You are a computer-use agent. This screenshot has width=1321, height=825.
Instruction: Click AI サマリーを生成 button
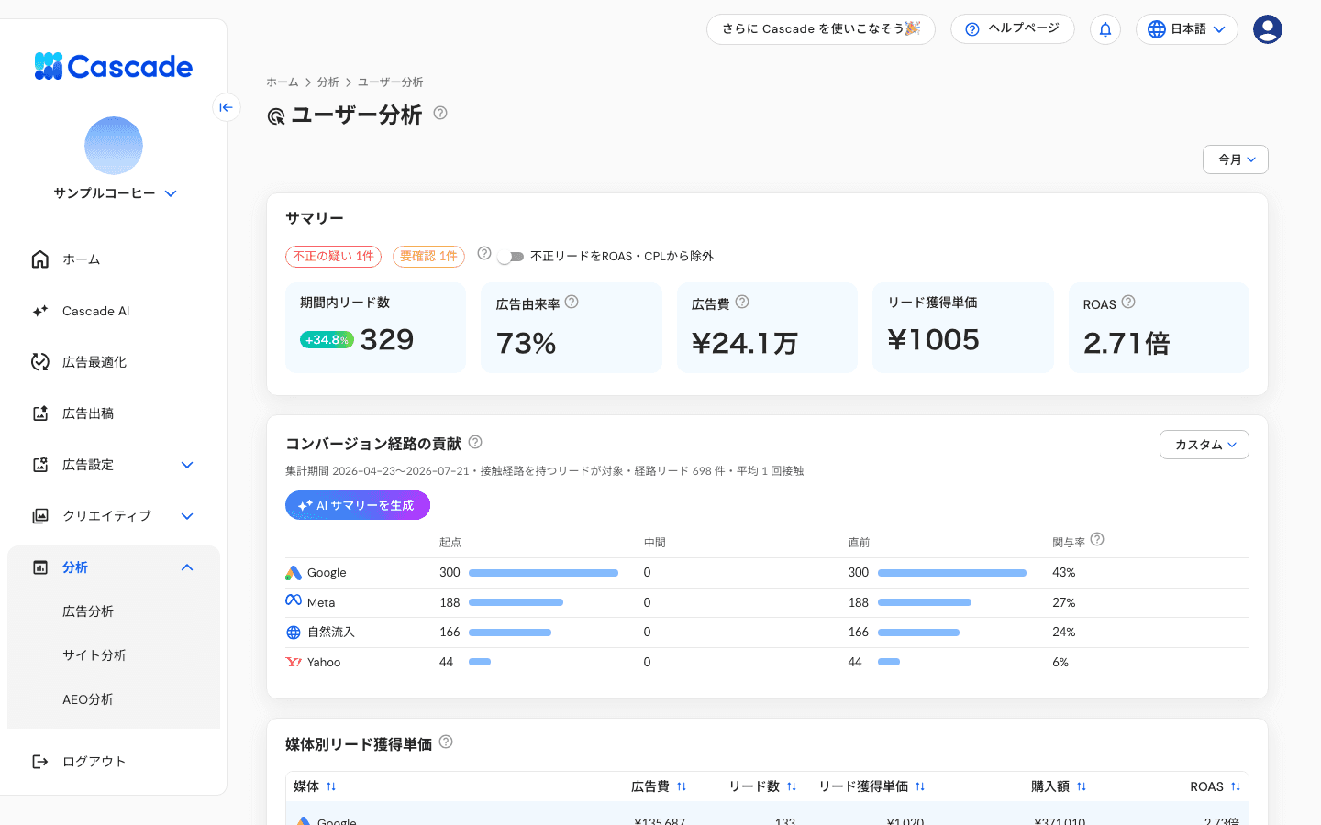pos(358,505)
